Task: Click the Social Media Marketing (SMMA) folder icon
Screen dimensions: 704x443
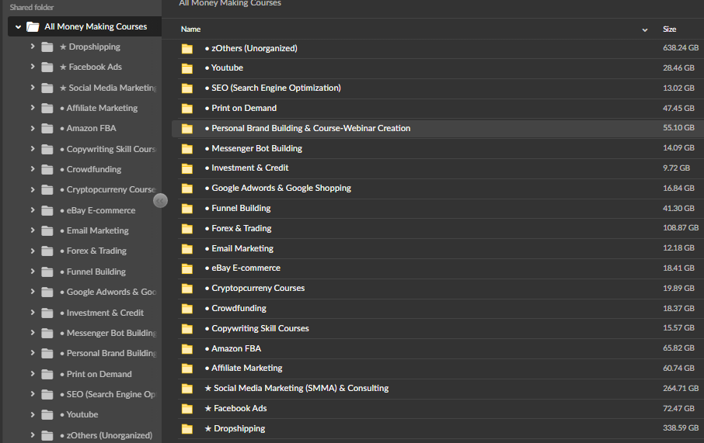Action: (x=187, y=389)
